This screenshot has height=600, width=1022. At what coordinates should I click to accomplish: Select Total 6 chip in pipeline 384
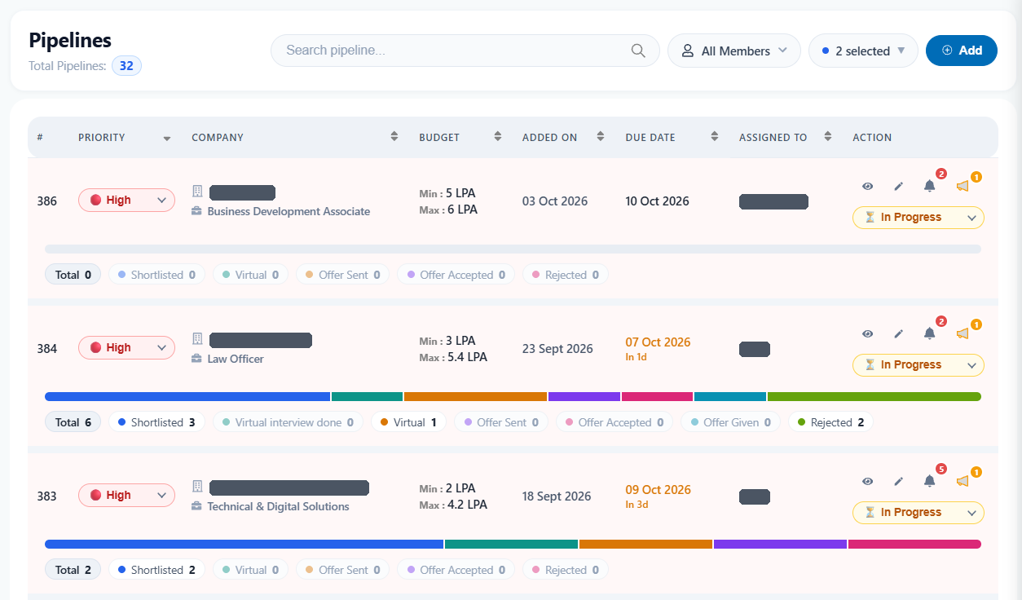coord(73,422)
